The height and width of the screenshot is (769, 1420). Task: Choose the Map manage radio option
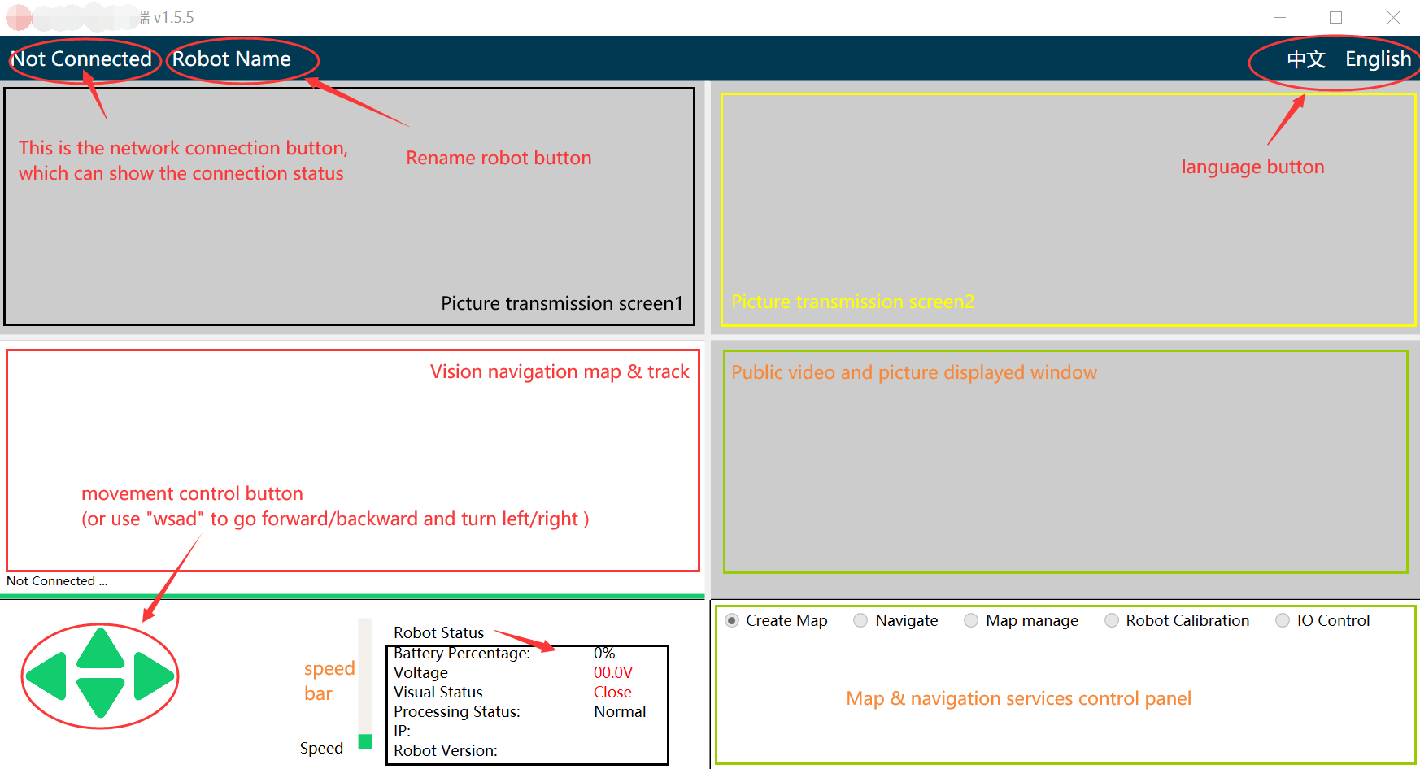pos(971,621)
